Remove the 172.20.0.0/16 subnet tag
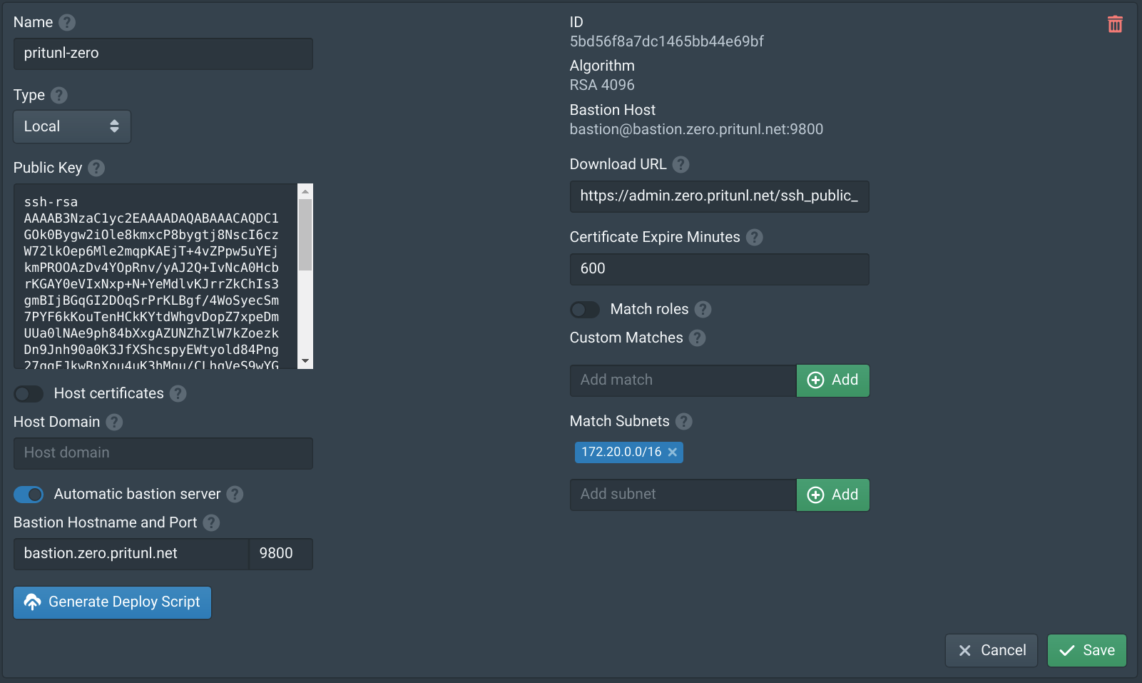 pos(672,452)
